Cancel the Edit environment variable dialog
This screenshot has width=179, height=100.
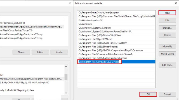(x=167, y=94)
